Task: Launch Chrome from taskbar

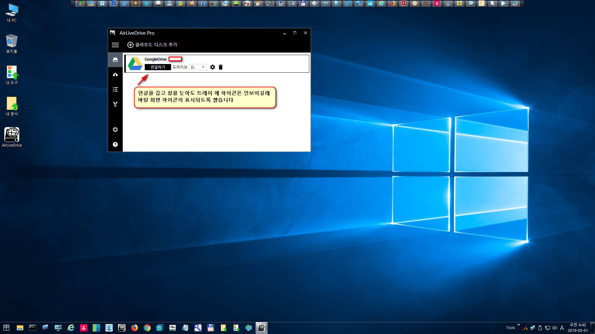Action: pos(147,328)
